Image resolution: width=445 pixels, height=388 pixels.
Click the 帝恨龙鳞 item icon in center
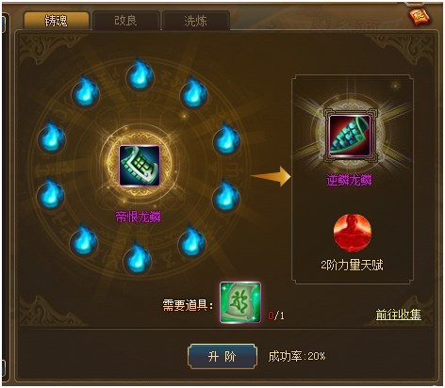pos(140,166)
